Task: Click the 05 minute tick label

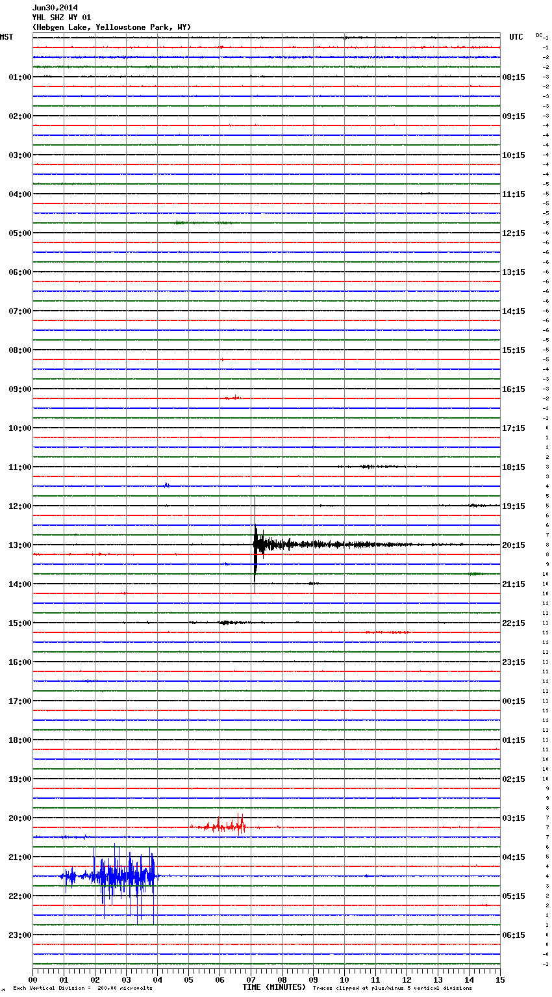Action: click(188, 979)
